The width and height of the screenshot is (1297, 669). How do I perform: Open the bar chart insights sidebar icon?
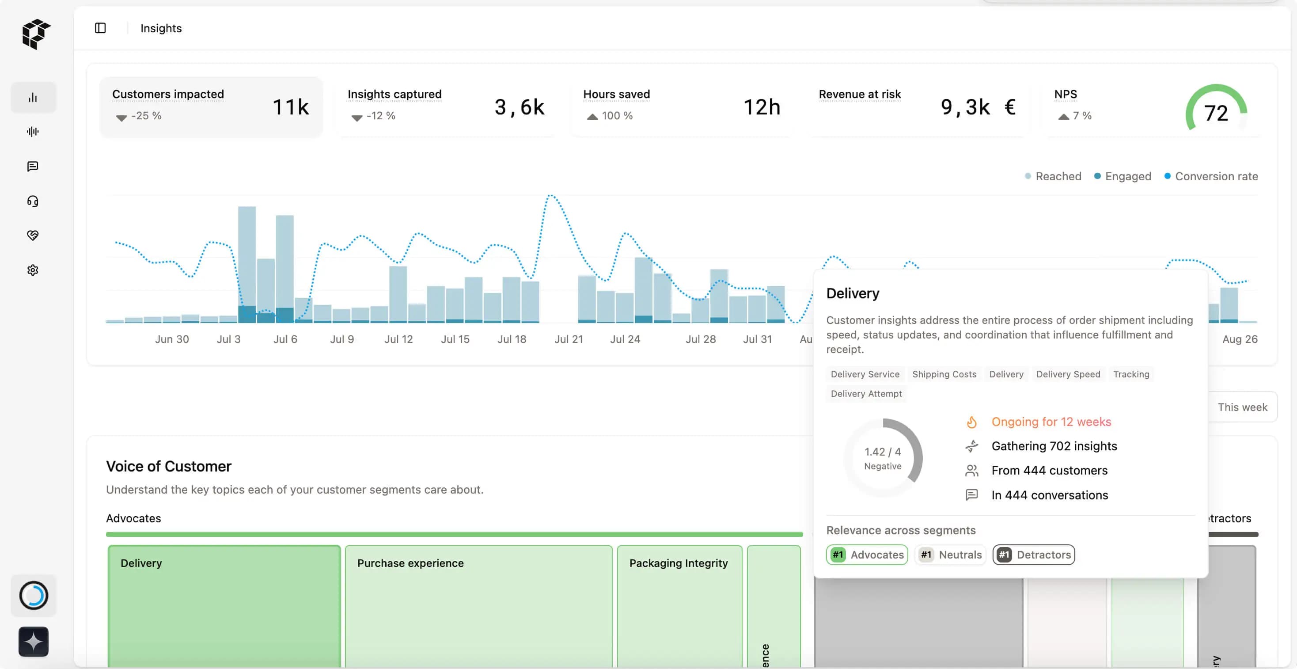click(x=33, y=98)
